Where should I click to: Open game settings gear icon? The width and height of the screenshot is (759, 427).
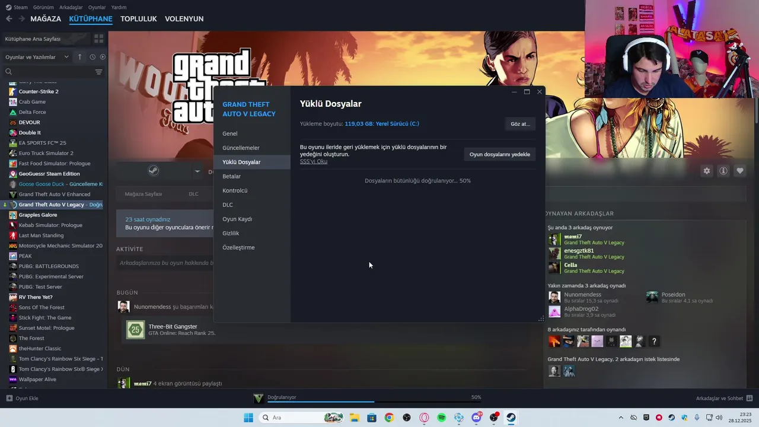[707, 171]
